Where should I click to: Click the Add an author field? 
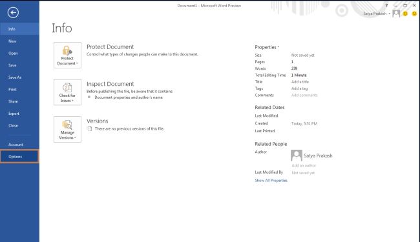pos(304,165)
